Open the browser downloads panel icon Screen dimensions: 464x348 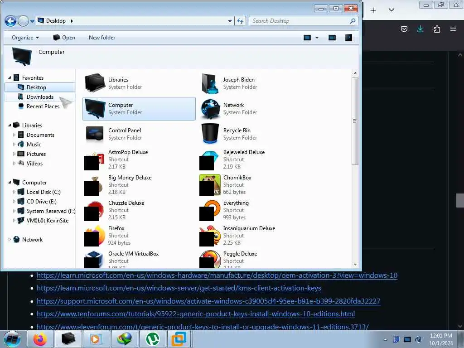tap(420, 29)
